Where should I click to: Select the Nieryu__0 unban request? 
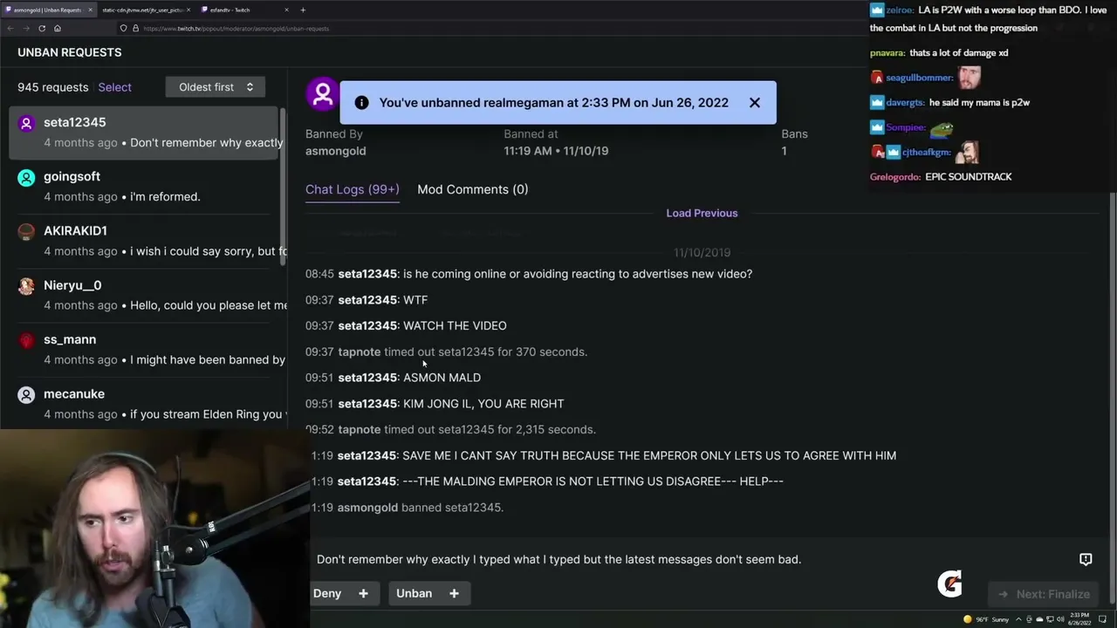144,295
